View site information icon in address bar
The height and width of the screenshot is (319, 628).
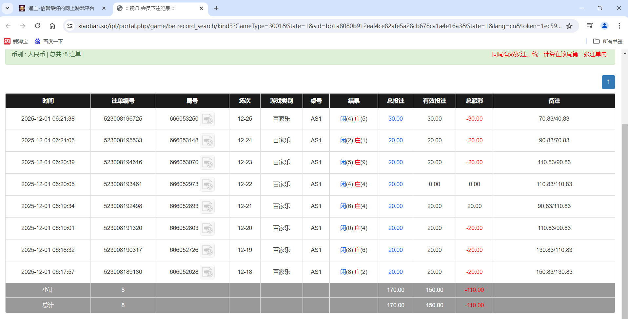click(70, 26)
